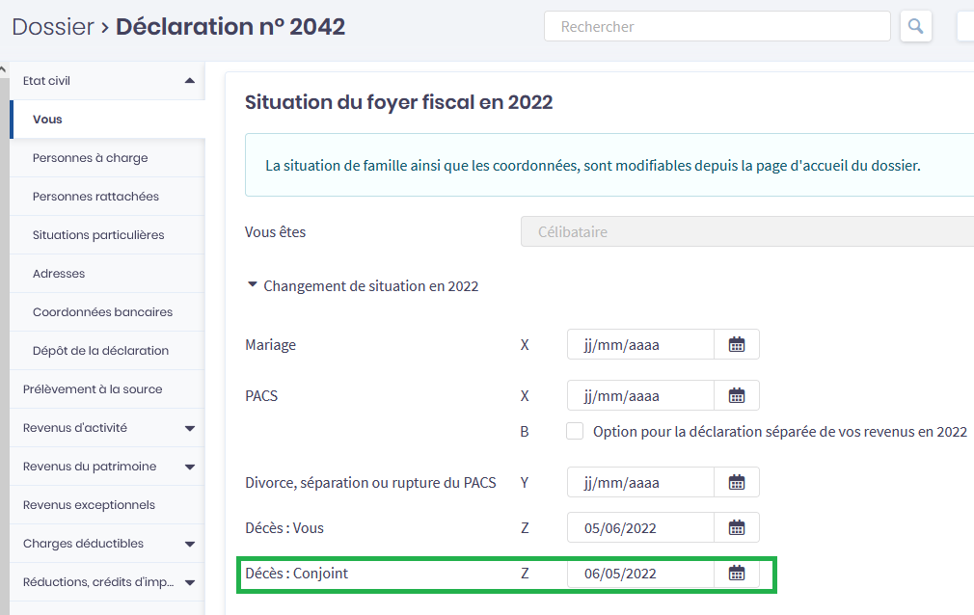This screenshot has width=974, height=615.
Task: Collapse Changement de situation en 2022
Action: coord(253,286)
